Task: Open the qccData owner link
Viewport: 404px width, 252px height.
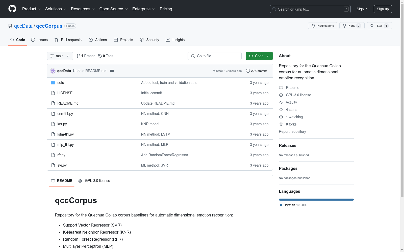Action: tap(23, 26)
